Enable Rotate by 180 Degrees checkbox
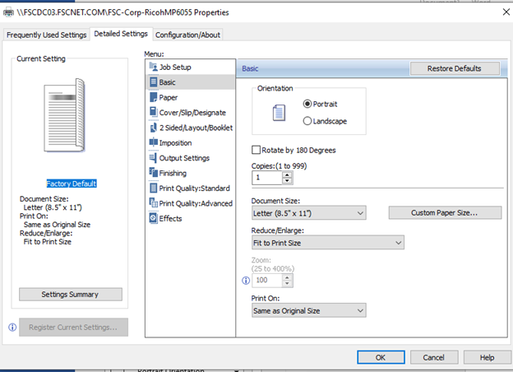This screenshot has width=513, height=372. pos(256,151)
